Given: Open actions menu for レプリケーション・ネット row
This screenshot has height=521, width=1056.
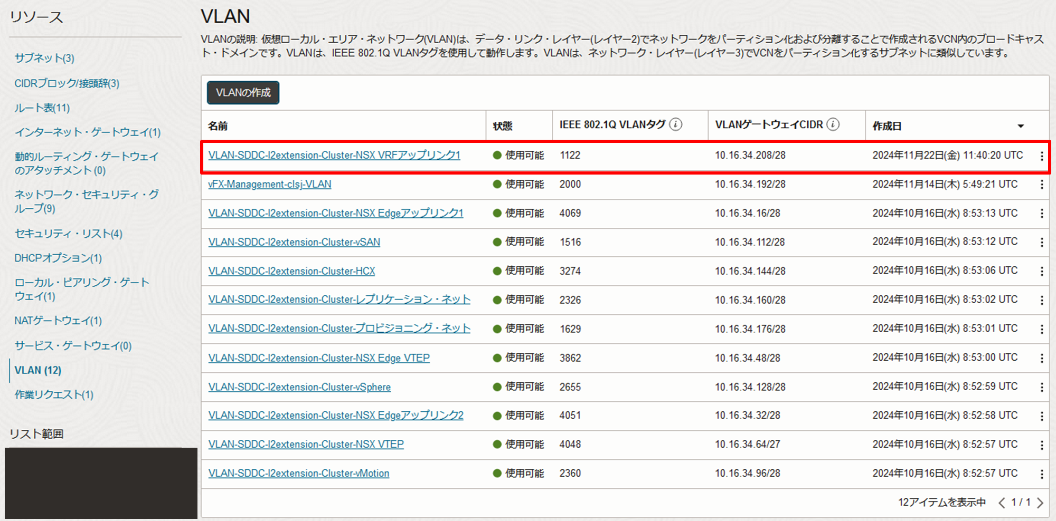Looking at the screenshot, I should coord(1041,301).
